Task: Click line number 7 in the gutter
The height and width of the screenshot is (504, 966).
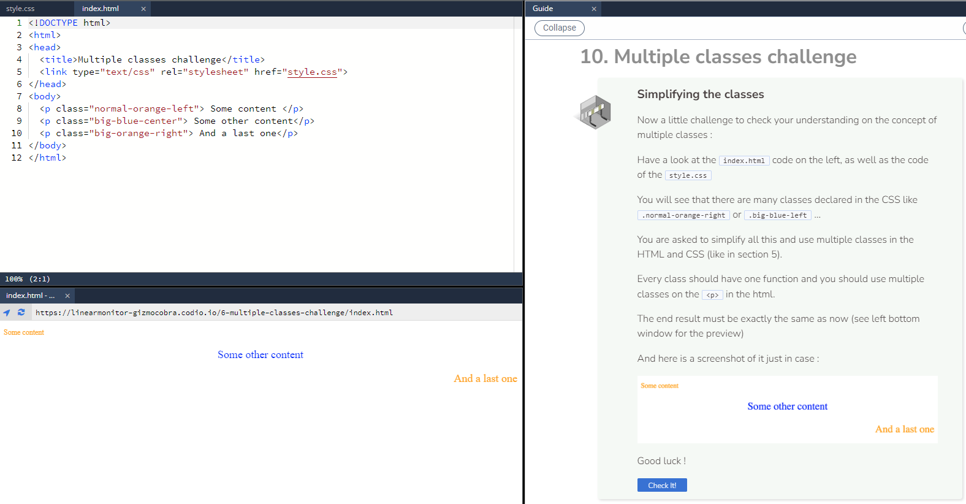Action: [19, 96]
